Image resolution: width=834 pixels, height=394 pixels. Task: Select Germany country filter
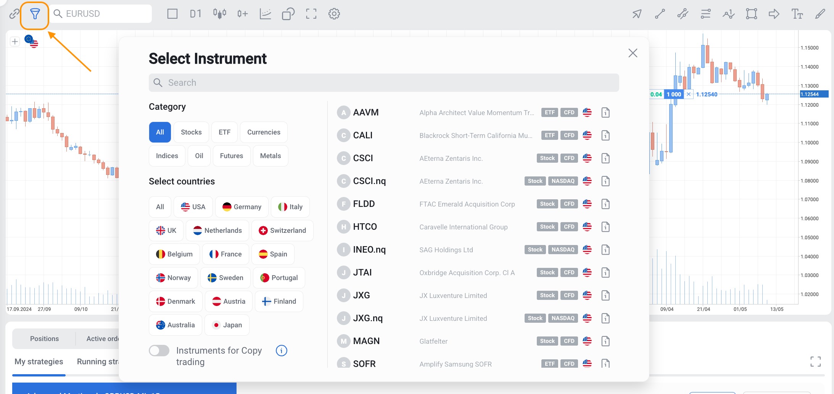pos(242,207)
